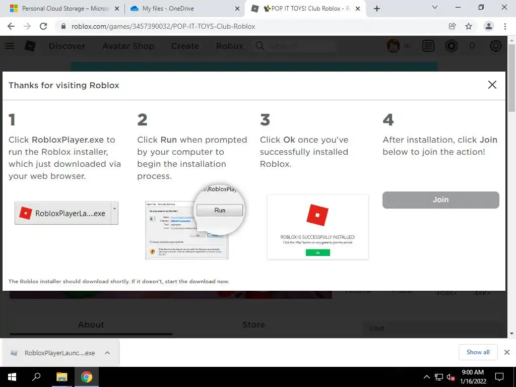Click the grey Join button
Screen dimensions: 516x387
point(440,200)
